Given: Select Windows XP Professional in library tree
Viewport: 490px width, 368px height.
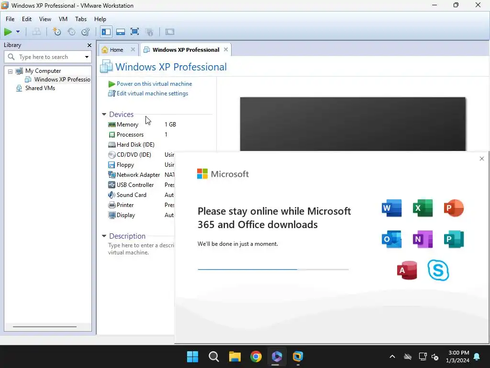Looking at the screenshot, I should point(62,80).
